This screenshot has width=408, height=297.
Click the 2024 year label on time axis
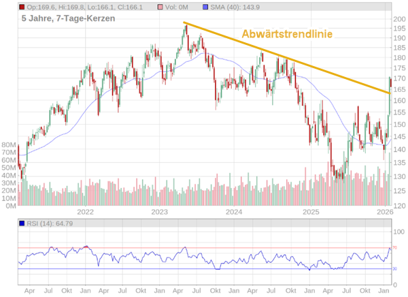(235, 212)
